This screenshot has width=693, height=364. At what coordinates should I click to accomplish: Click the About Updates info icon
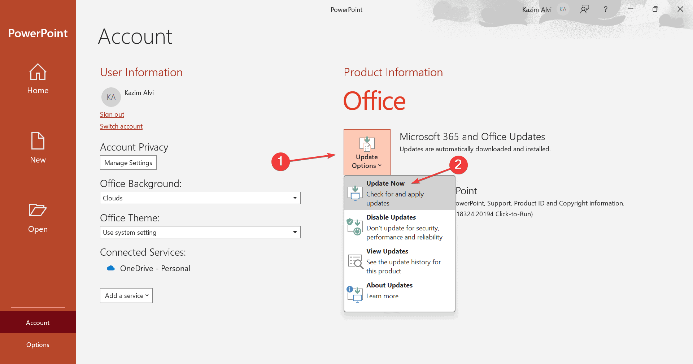coord(355,293)
